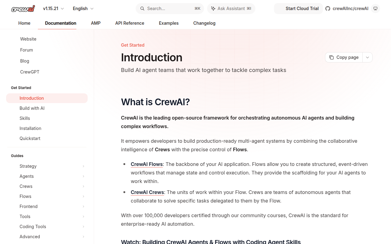Click the GitHub icon beside crewAIInc/crewAI
This screenshot has height=244, width=391.
tap(328, 9)
